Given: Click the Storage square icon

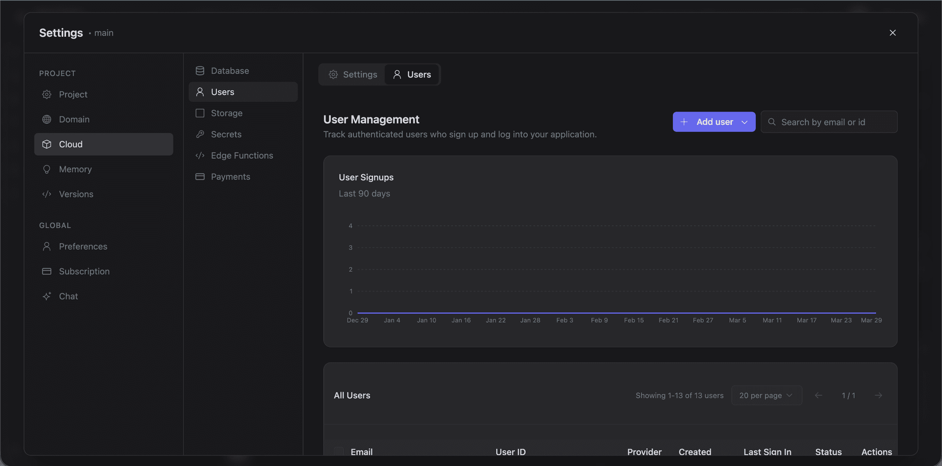Looking at the screenshot, I should (x=200, y=113).
